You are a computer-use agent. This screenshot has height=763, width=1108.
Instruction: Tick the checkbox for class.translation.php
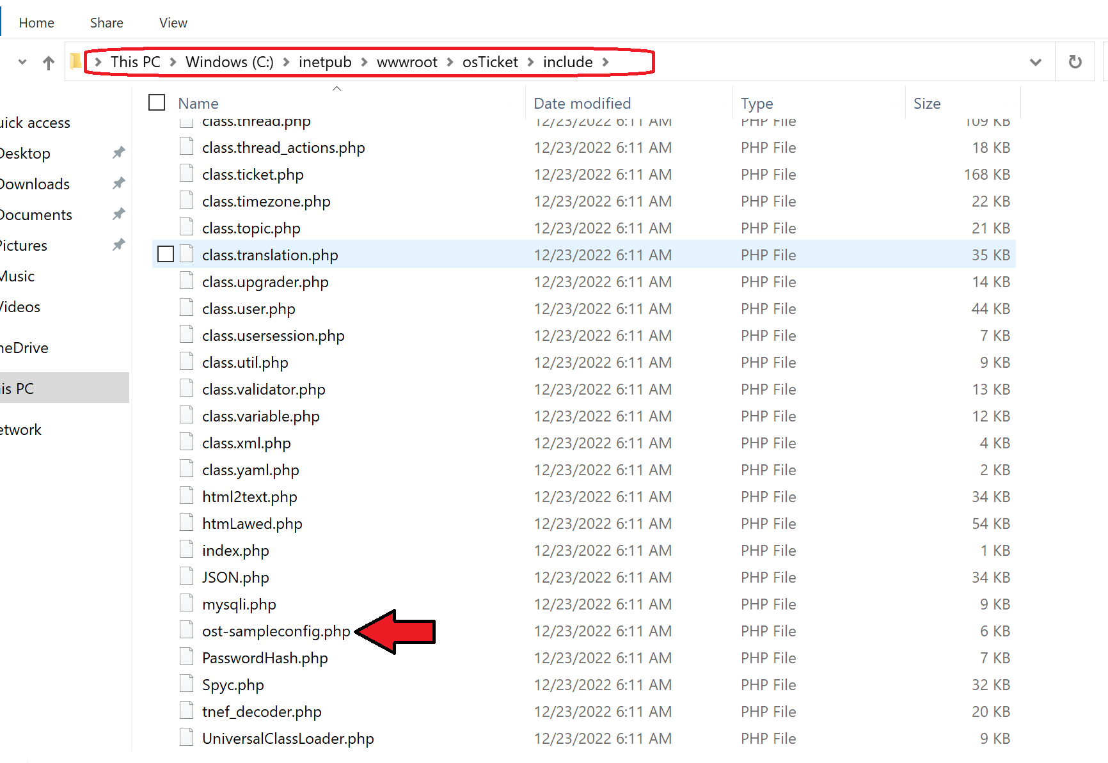coord(166,255)
